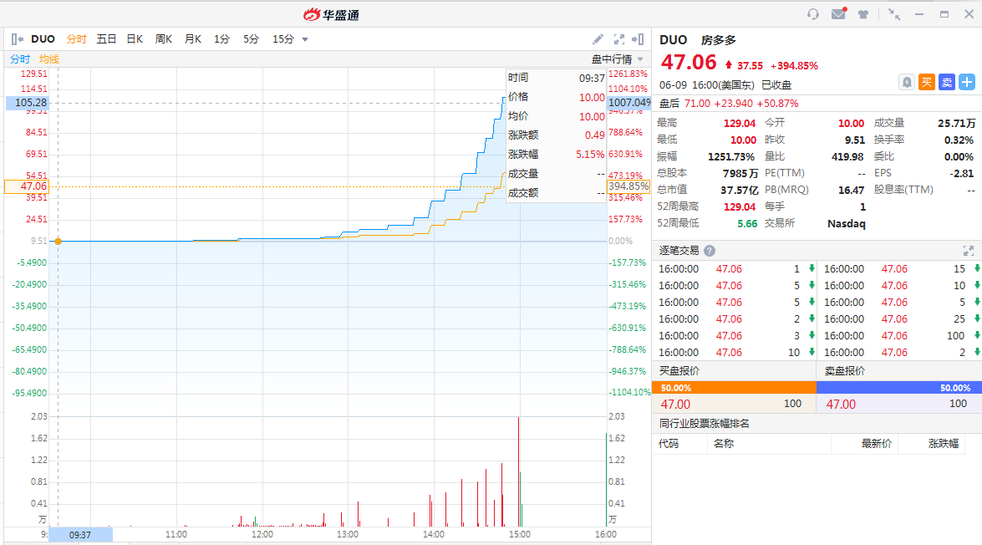
Task: Click the 总市值 37.57亿 value
Action: [x=739, y=190]
